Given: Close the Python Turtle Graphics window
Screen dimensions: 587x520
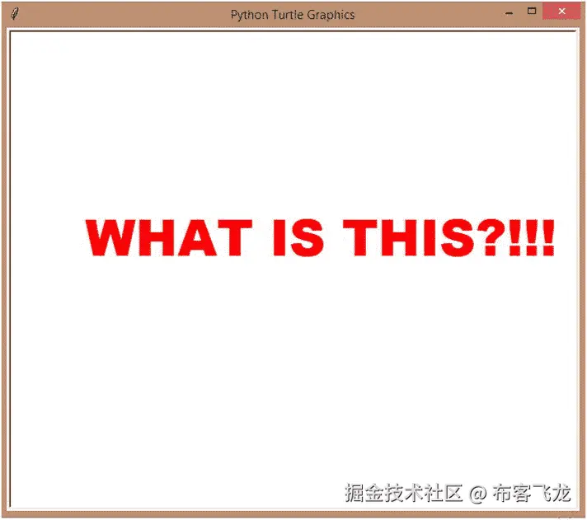Looking at the screenshot, I should click(561, 12).
